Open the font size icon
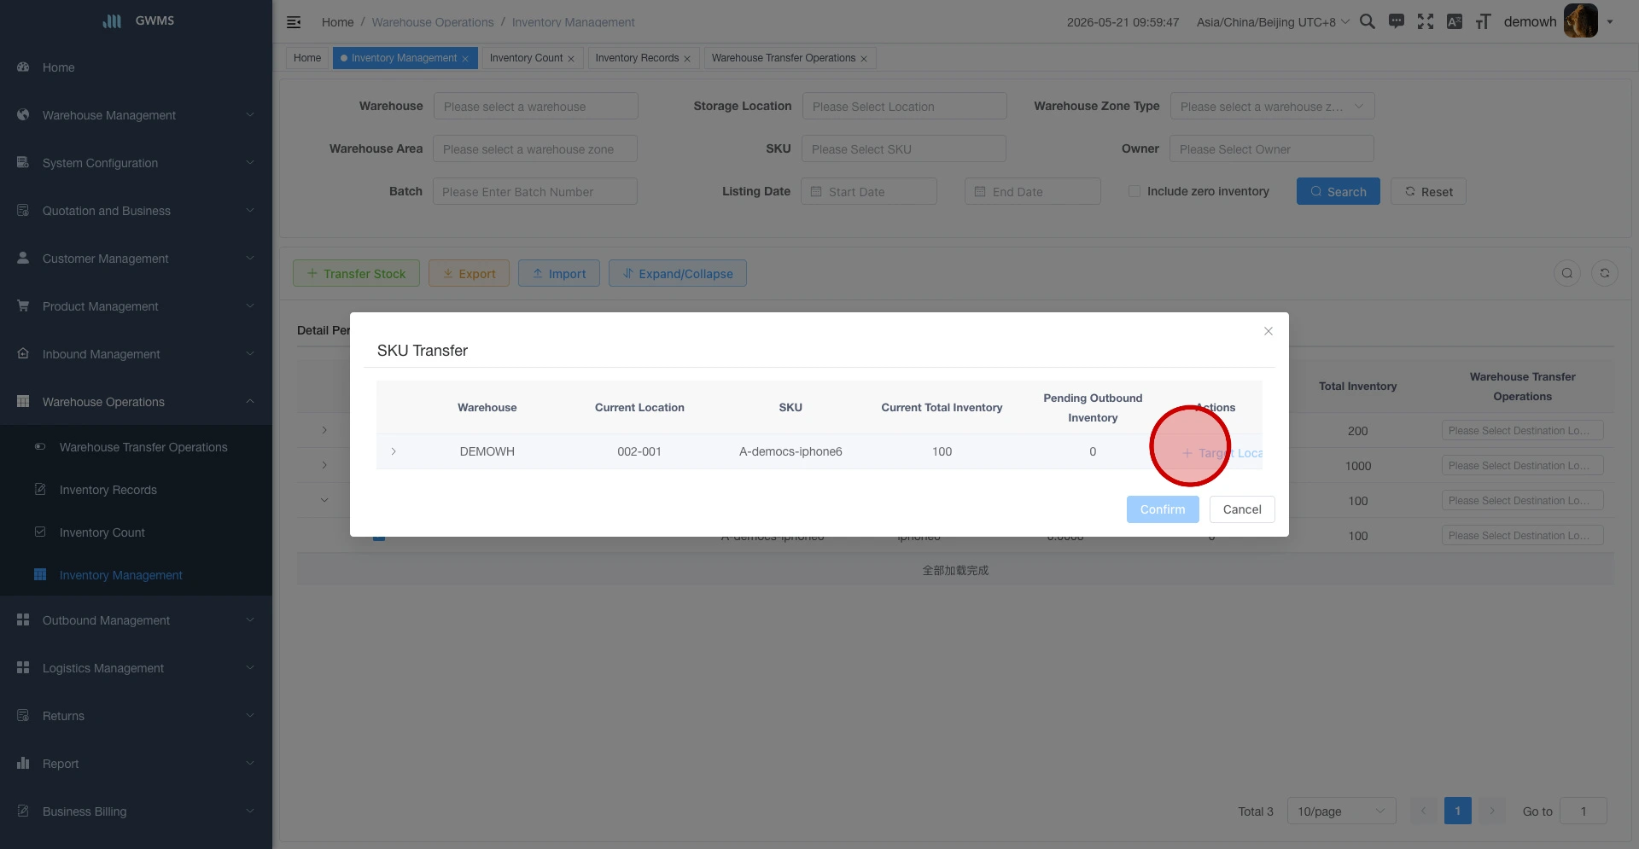This screenshot has height=849, width=1639. 1484,21
